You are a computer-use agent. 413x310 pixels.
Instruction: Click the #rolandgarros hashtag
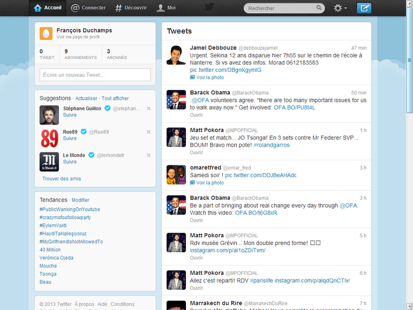[272, 145]
